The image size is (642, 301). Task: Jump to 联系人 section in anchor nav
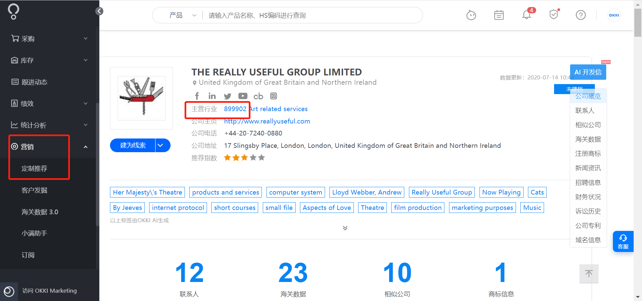click(x=585, y=110)
